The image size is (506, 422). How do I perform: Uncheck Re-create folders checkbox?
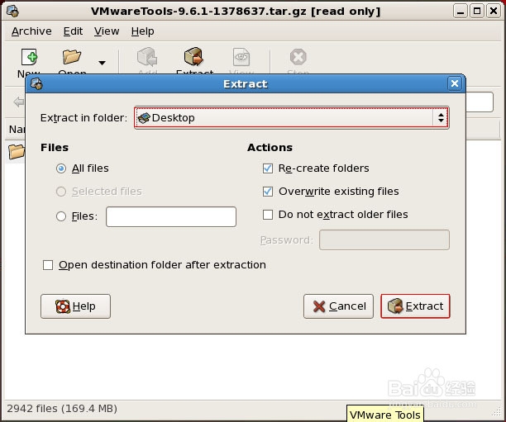[268, 168]
